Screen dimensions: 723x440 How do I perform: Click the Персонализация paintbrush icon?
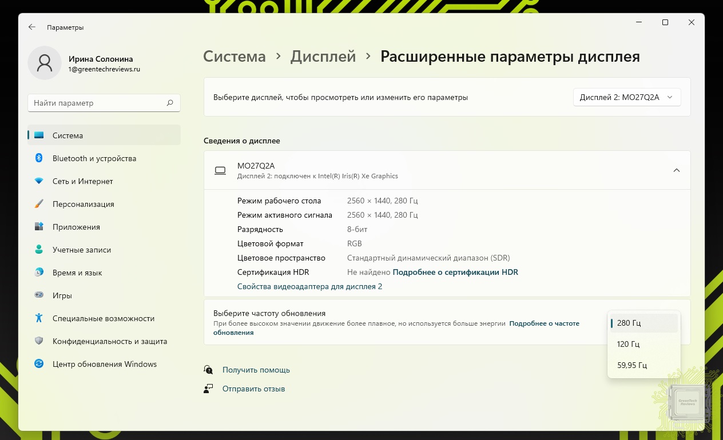click(x=39, y=204)
